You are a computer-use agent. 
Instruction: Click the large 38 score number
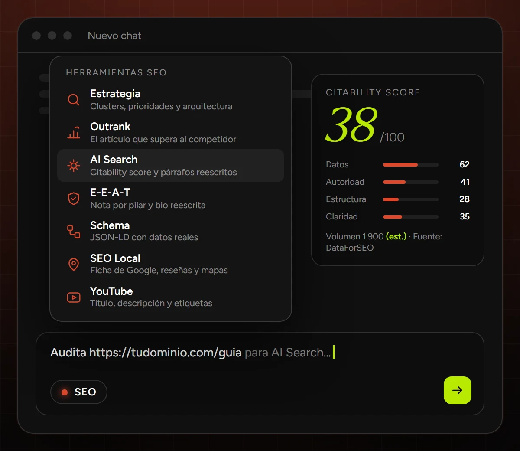[x=351, y=125]
